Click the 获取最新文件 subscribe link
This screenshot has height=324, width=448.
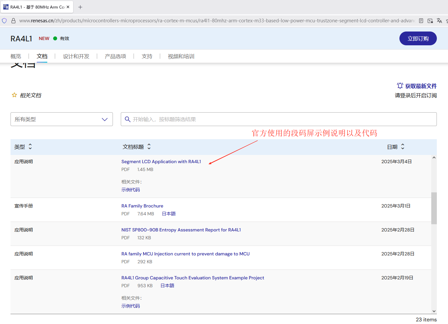[x=421, y=86]
